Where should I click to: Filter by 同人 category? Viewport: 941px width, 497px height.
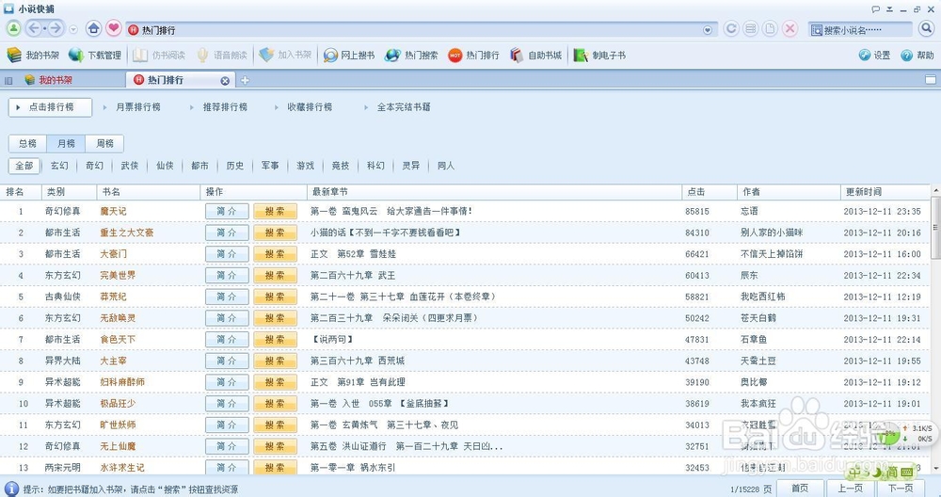click(x=446, y=166)
